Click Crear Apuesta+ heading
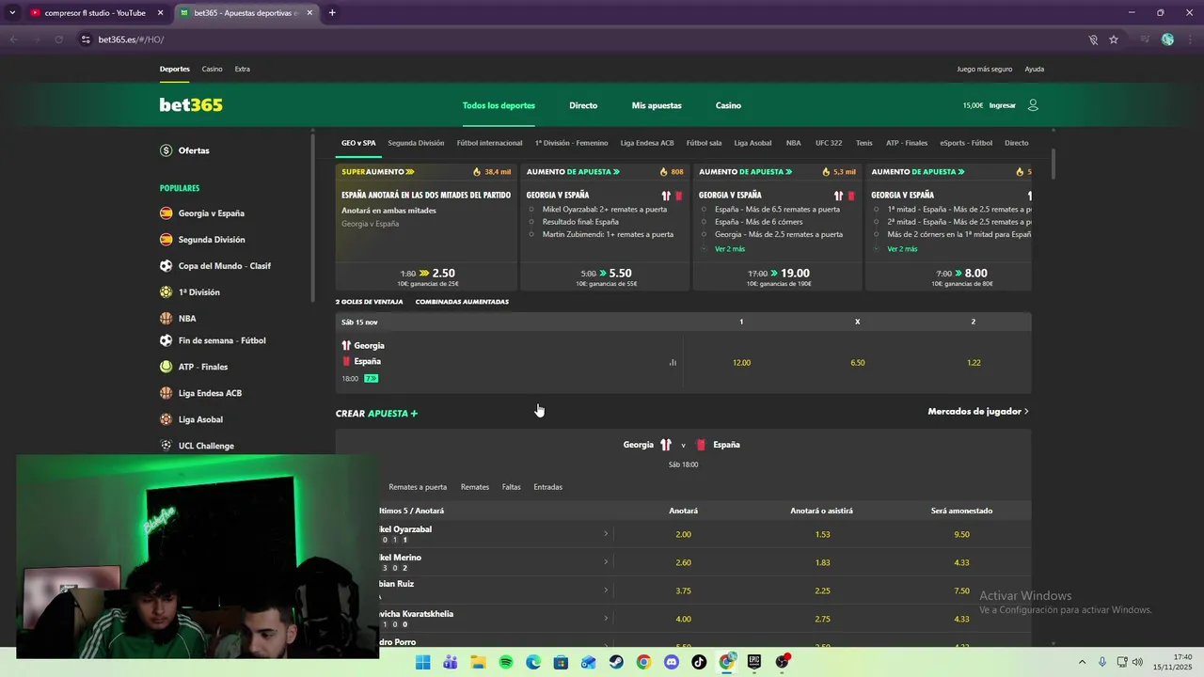The image size is (1204, 677). [x=376, y=413]
